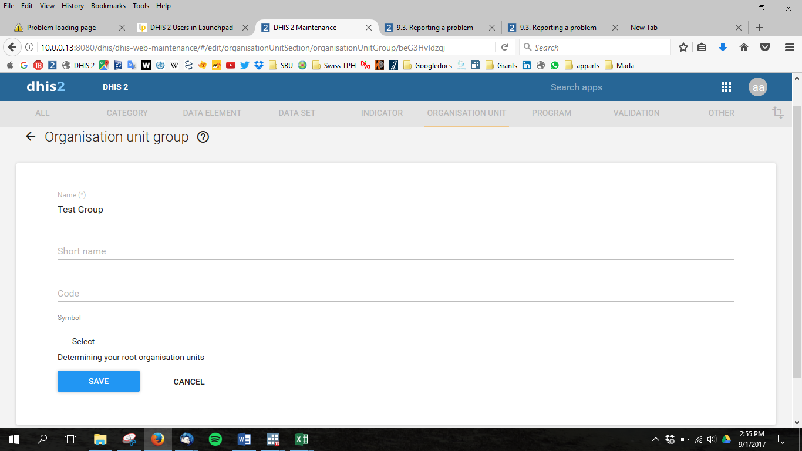
Task: Go to Firefox home page icon
Action: coord(744,48)
